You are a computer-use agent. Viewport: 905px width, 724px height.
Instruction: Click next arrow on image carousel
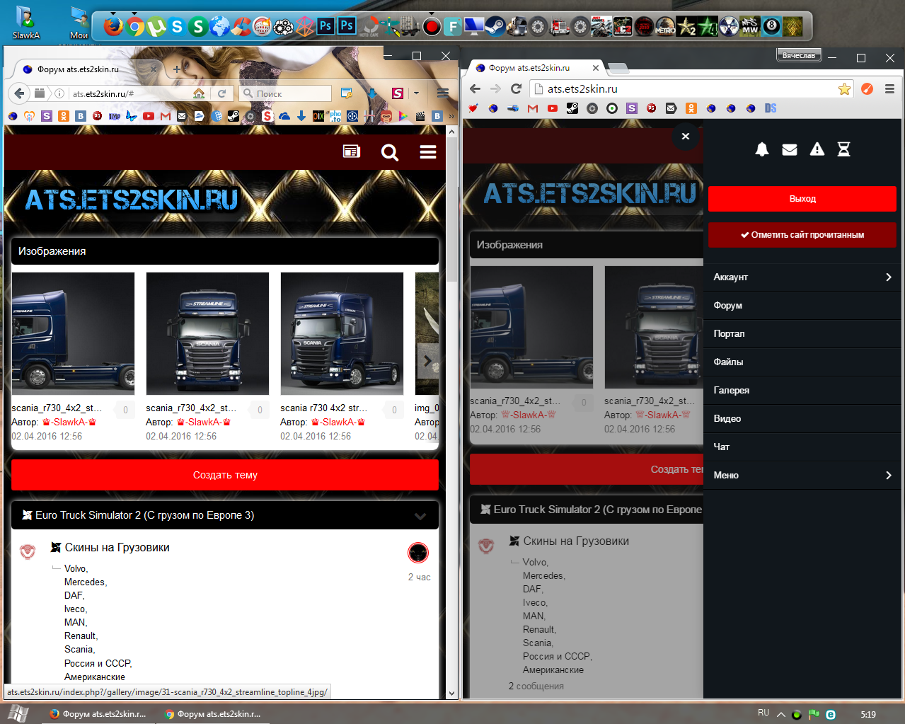[427, 360]
